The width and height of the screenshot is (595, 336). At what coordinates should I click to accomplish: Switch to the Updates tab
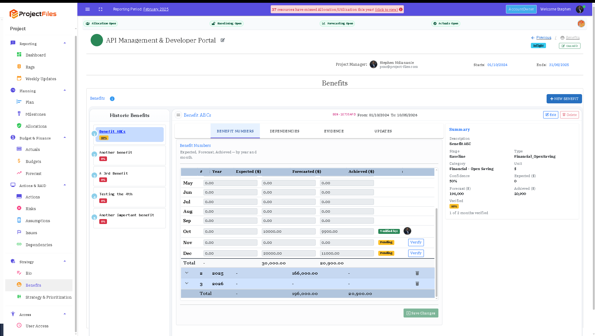tap(383, 131)
